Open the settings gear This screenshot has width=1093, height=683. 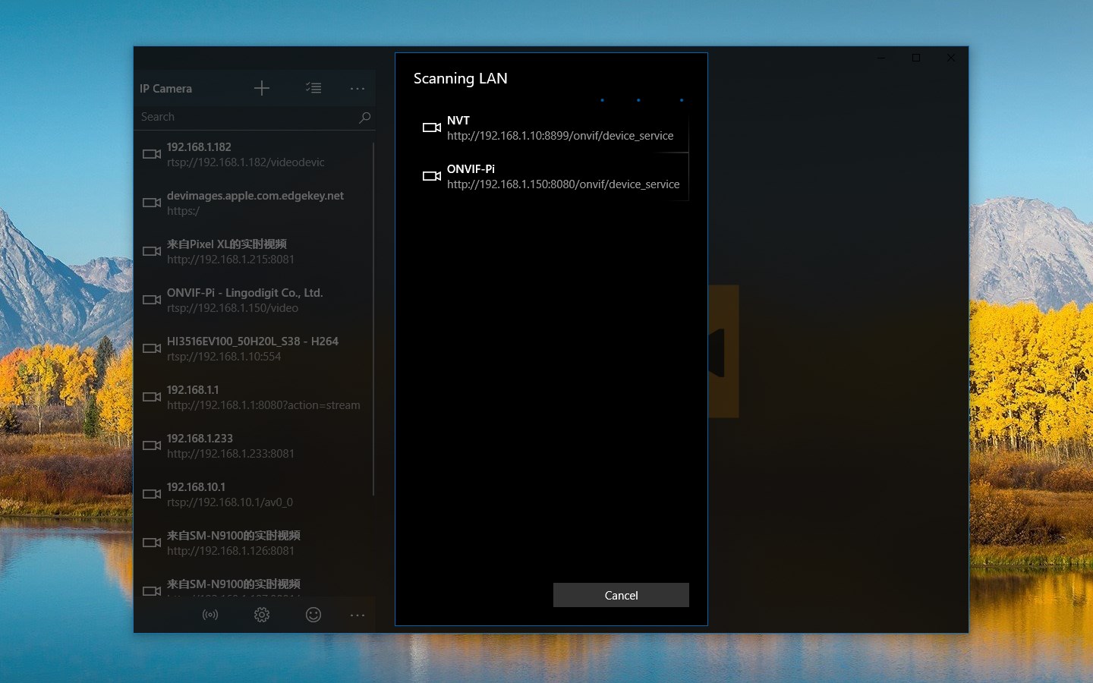point(262,615)
